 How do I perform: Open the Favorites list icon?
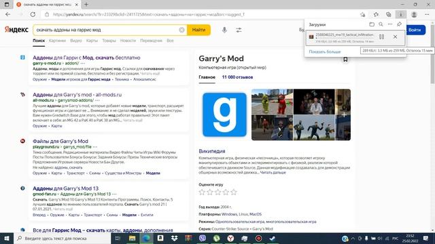point(376,14)
